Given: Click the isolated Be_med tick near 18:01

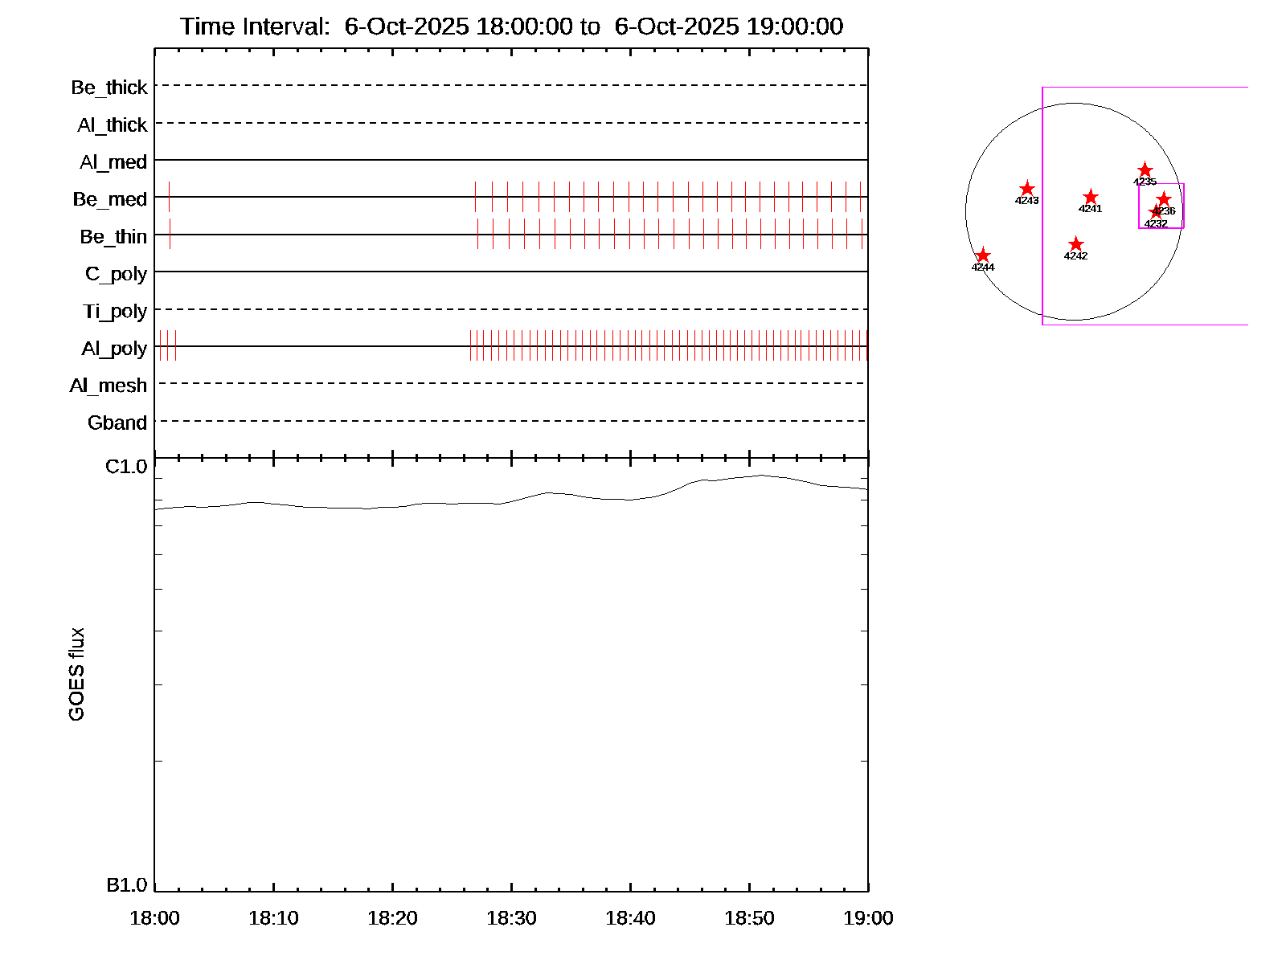Looking at the screenshot, I should click(169, 197).
